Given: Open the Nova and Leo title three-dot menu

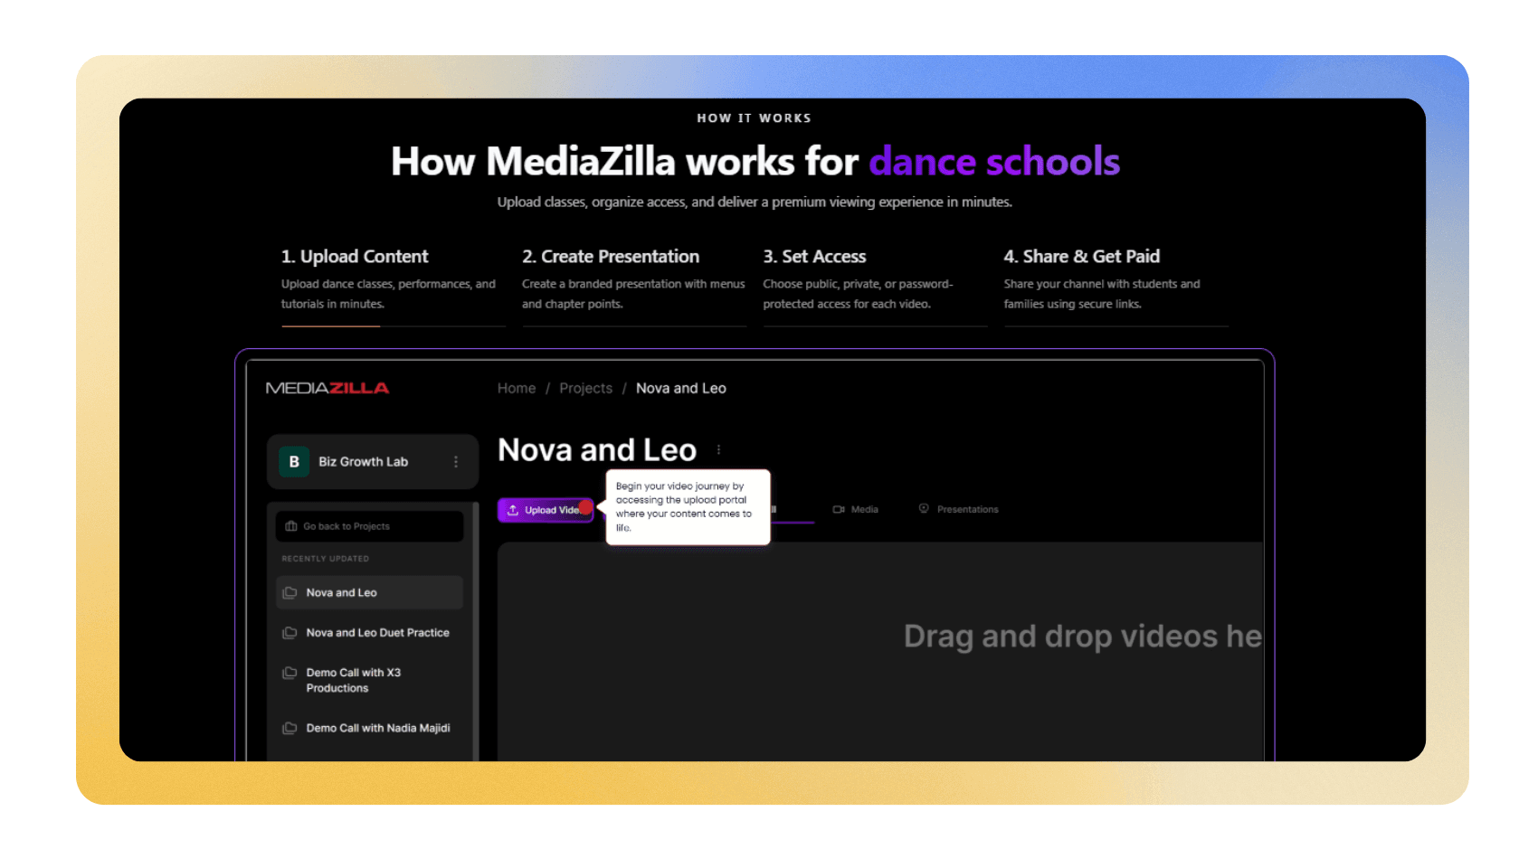Looking at the screenshot, I should [718, 449].
